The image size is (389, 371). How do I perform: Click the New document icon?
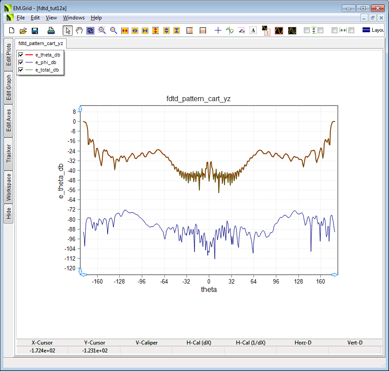[x=12, y=30]
